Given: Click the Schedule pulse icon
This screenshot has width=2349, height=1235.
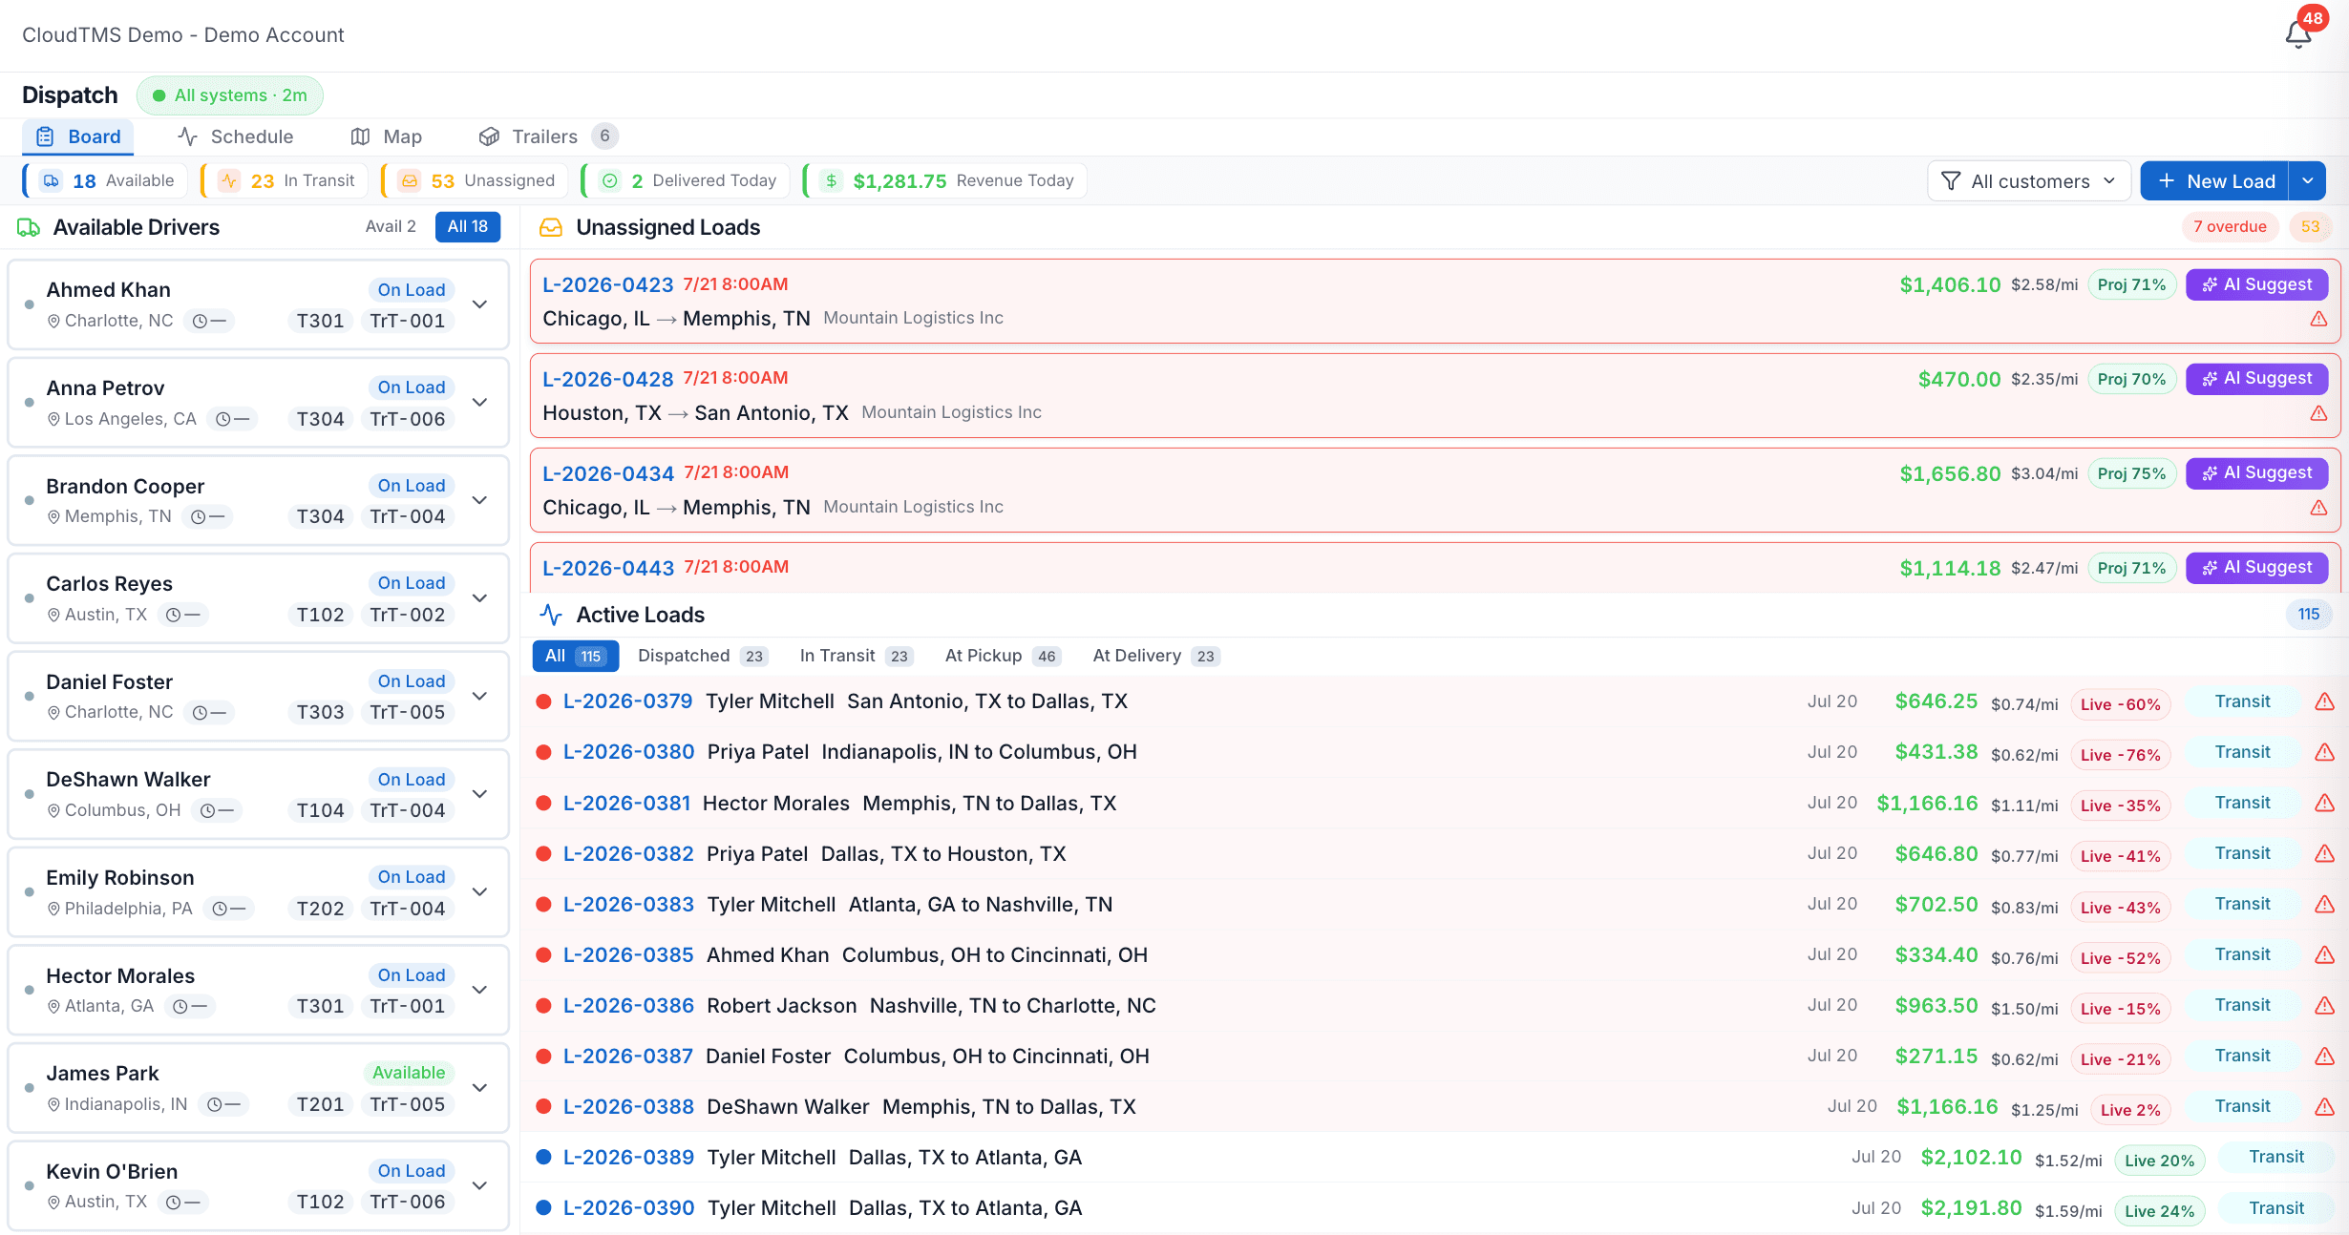Looking at the screenshot, I should tap(187, 136).
